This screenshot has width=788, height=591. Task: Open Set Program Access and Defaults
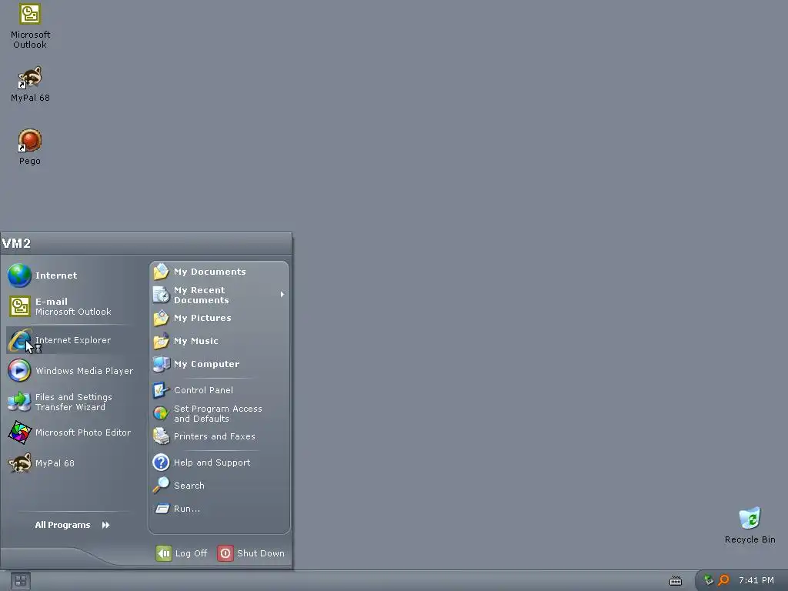(219, 413)
